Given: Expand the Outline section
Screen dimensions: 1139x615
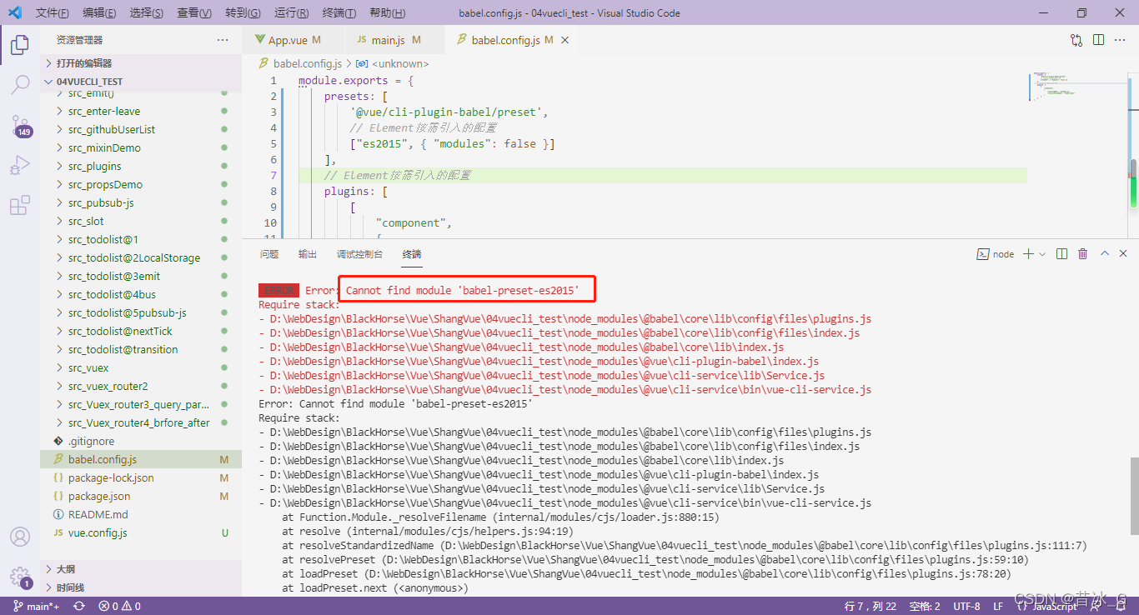Looking at the screenshot, I should (x=141, y=569).
